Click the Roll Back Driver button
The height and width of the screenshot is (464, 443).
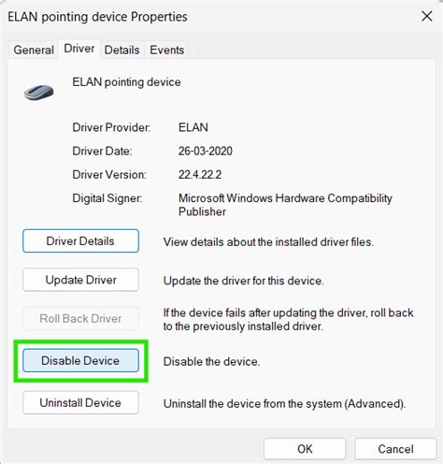[80, 318]
